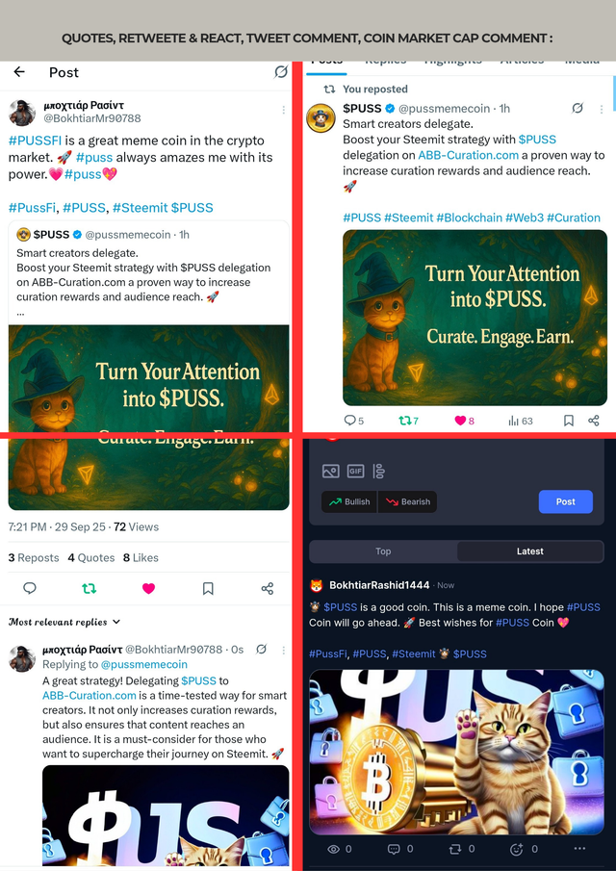Click the share icon under the right $PUSS tweet
The width and height of the screenshot is (616, 871).
[x=594, y=421]
